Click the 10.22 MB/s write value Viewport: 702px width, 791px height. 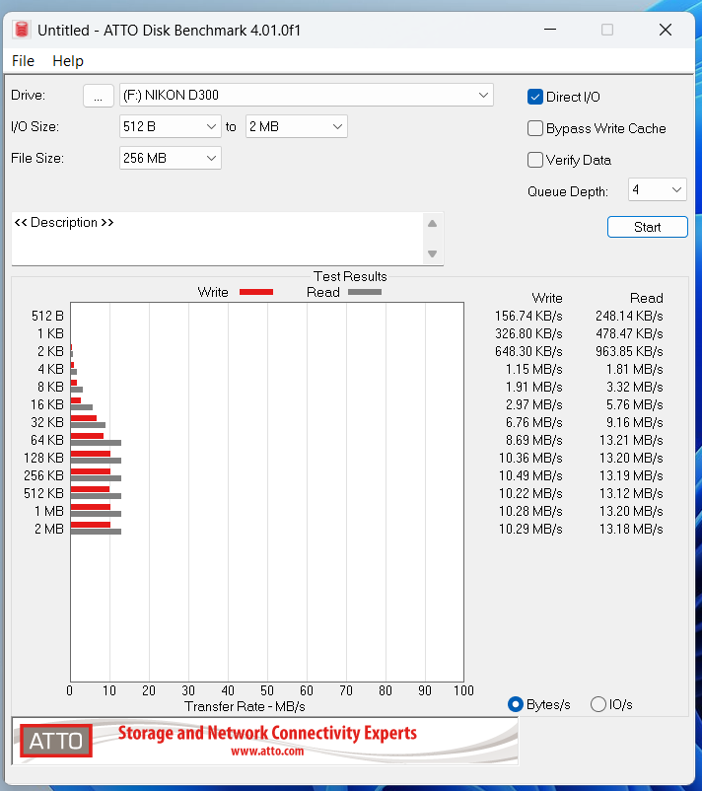pos(530,494)
